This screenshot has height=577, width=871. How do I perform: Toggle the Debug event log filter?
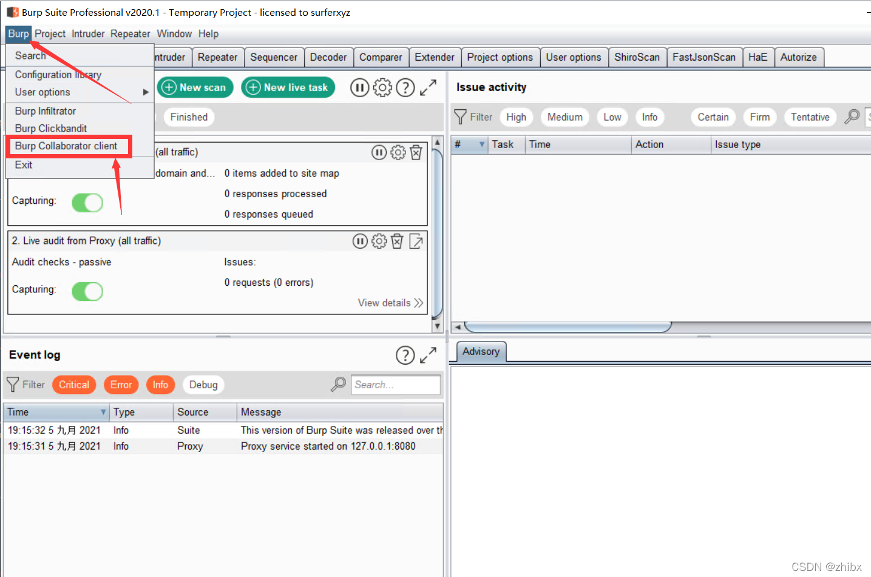tap(203, 385)
